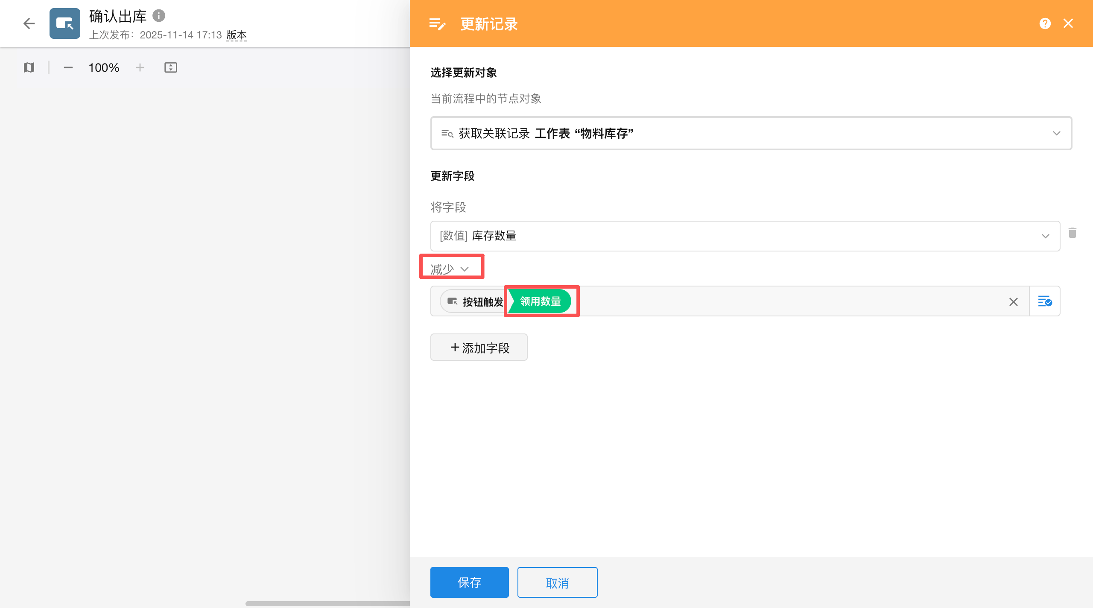1093x608 pixels.
Task: Clear the 领用数量 value with X icon
Action: tap(1014, 302)
